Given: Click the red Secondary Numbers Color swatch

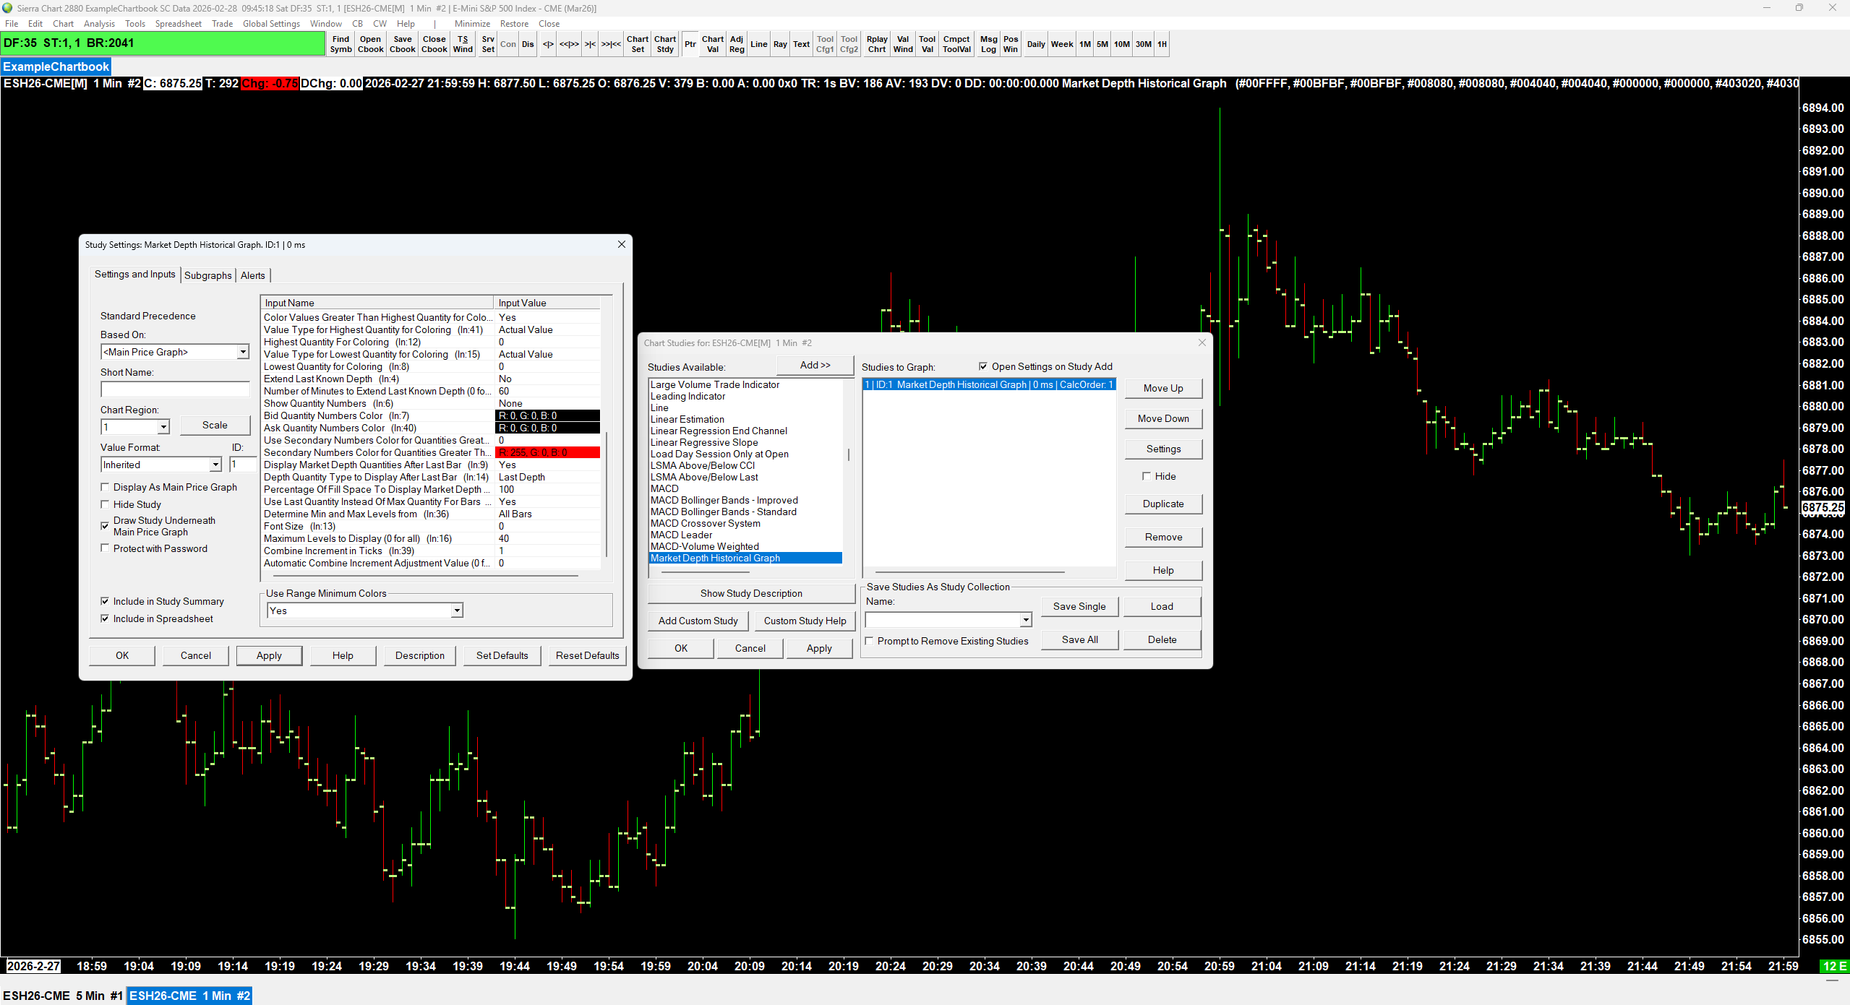Looking at the screenshot, I should point(547,452).
